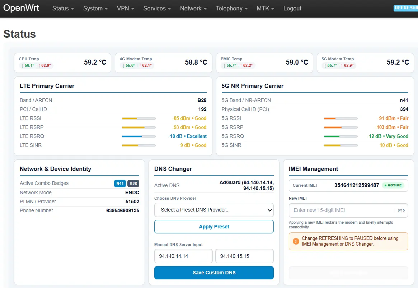Expand the Network menu
This screenshot has width=418, height=288.
pos(193,9)
